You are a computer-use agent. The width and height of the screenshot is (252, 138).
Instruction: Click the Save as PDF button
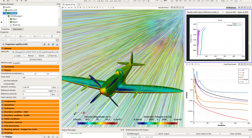pyautogui.click(x=231, y=12)
